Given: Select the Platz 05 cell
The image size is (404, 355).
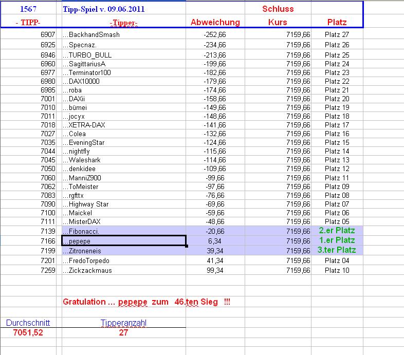Looking at the screenshot, I should pyautogui.click(x=337, y=221).
